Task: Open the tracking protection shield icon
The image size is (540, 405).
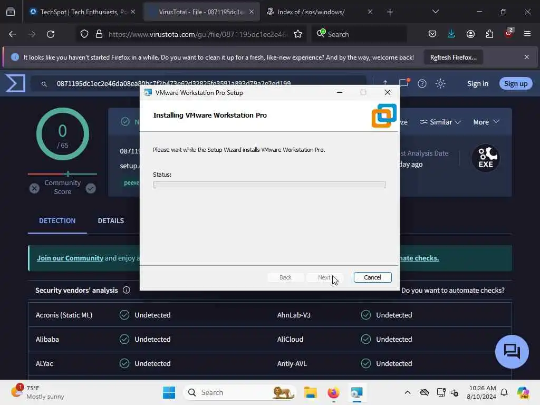Action: click(84, 34)
